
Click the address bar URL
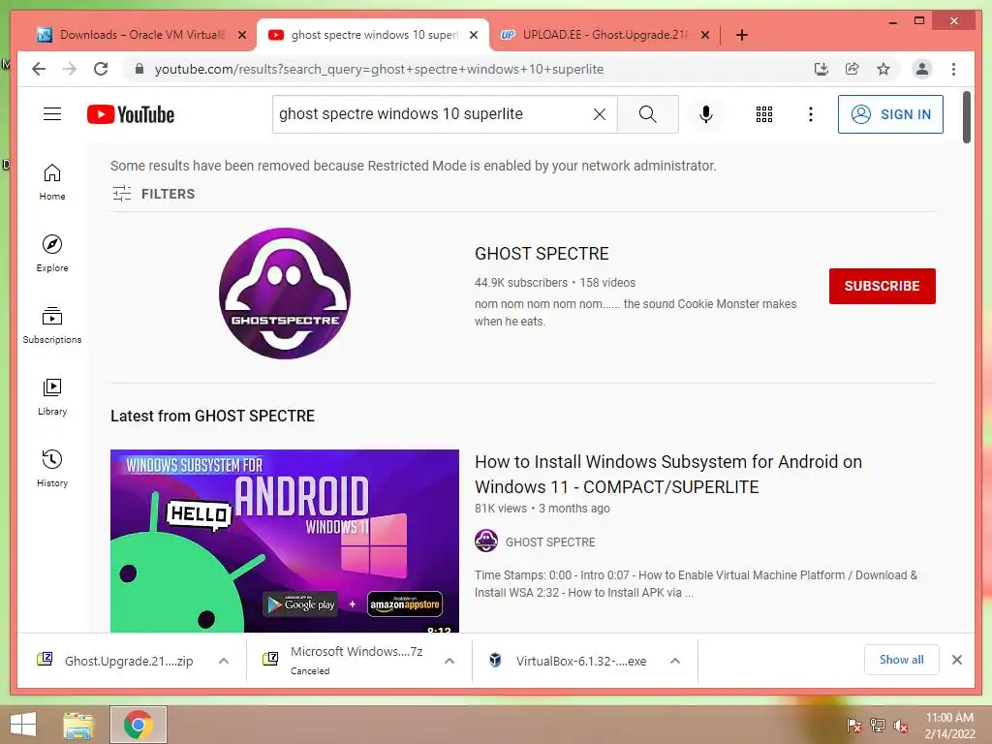pyautogui.click(x=379, y=69)
